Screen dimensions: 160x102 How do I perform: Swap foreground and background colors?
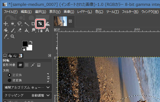point(31,42)
